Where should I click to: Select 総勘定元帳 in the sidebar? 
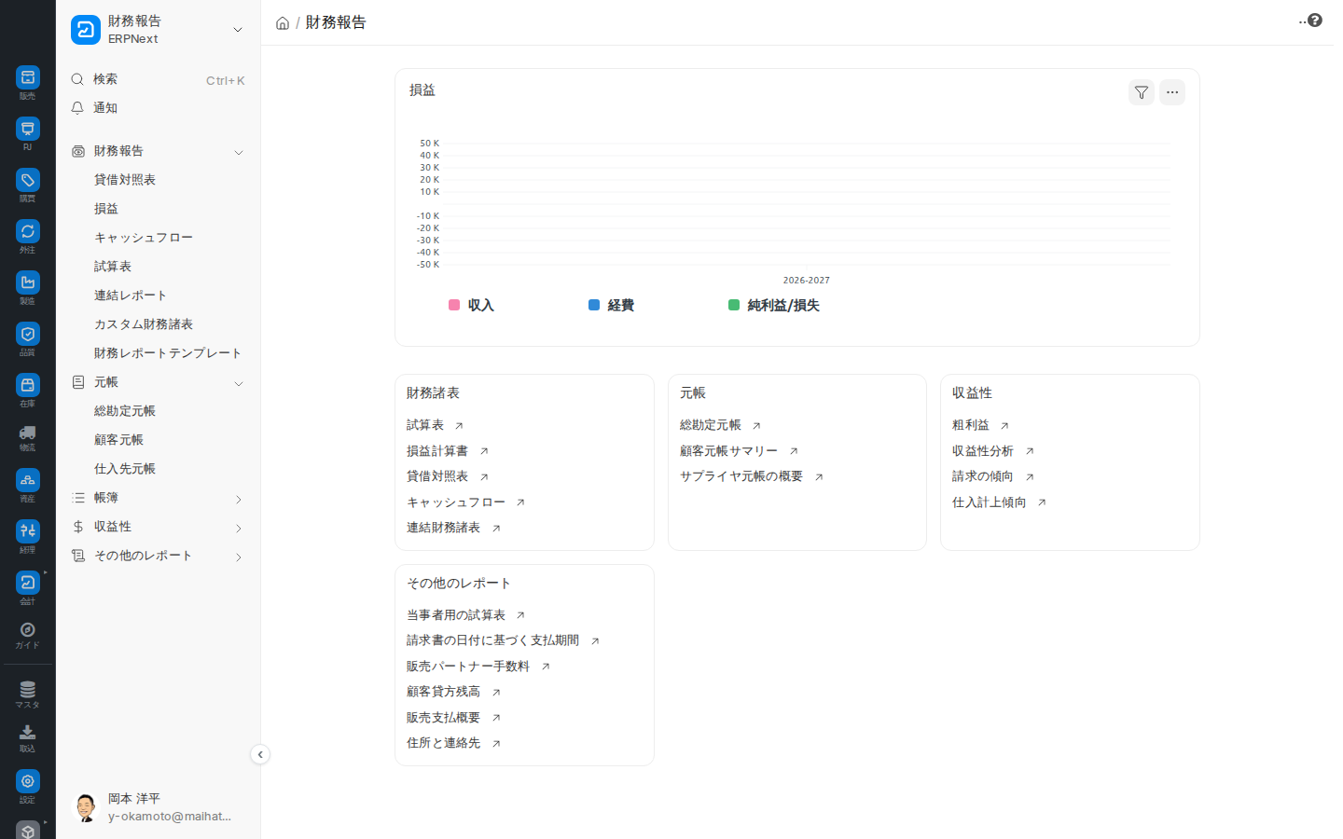125,411
